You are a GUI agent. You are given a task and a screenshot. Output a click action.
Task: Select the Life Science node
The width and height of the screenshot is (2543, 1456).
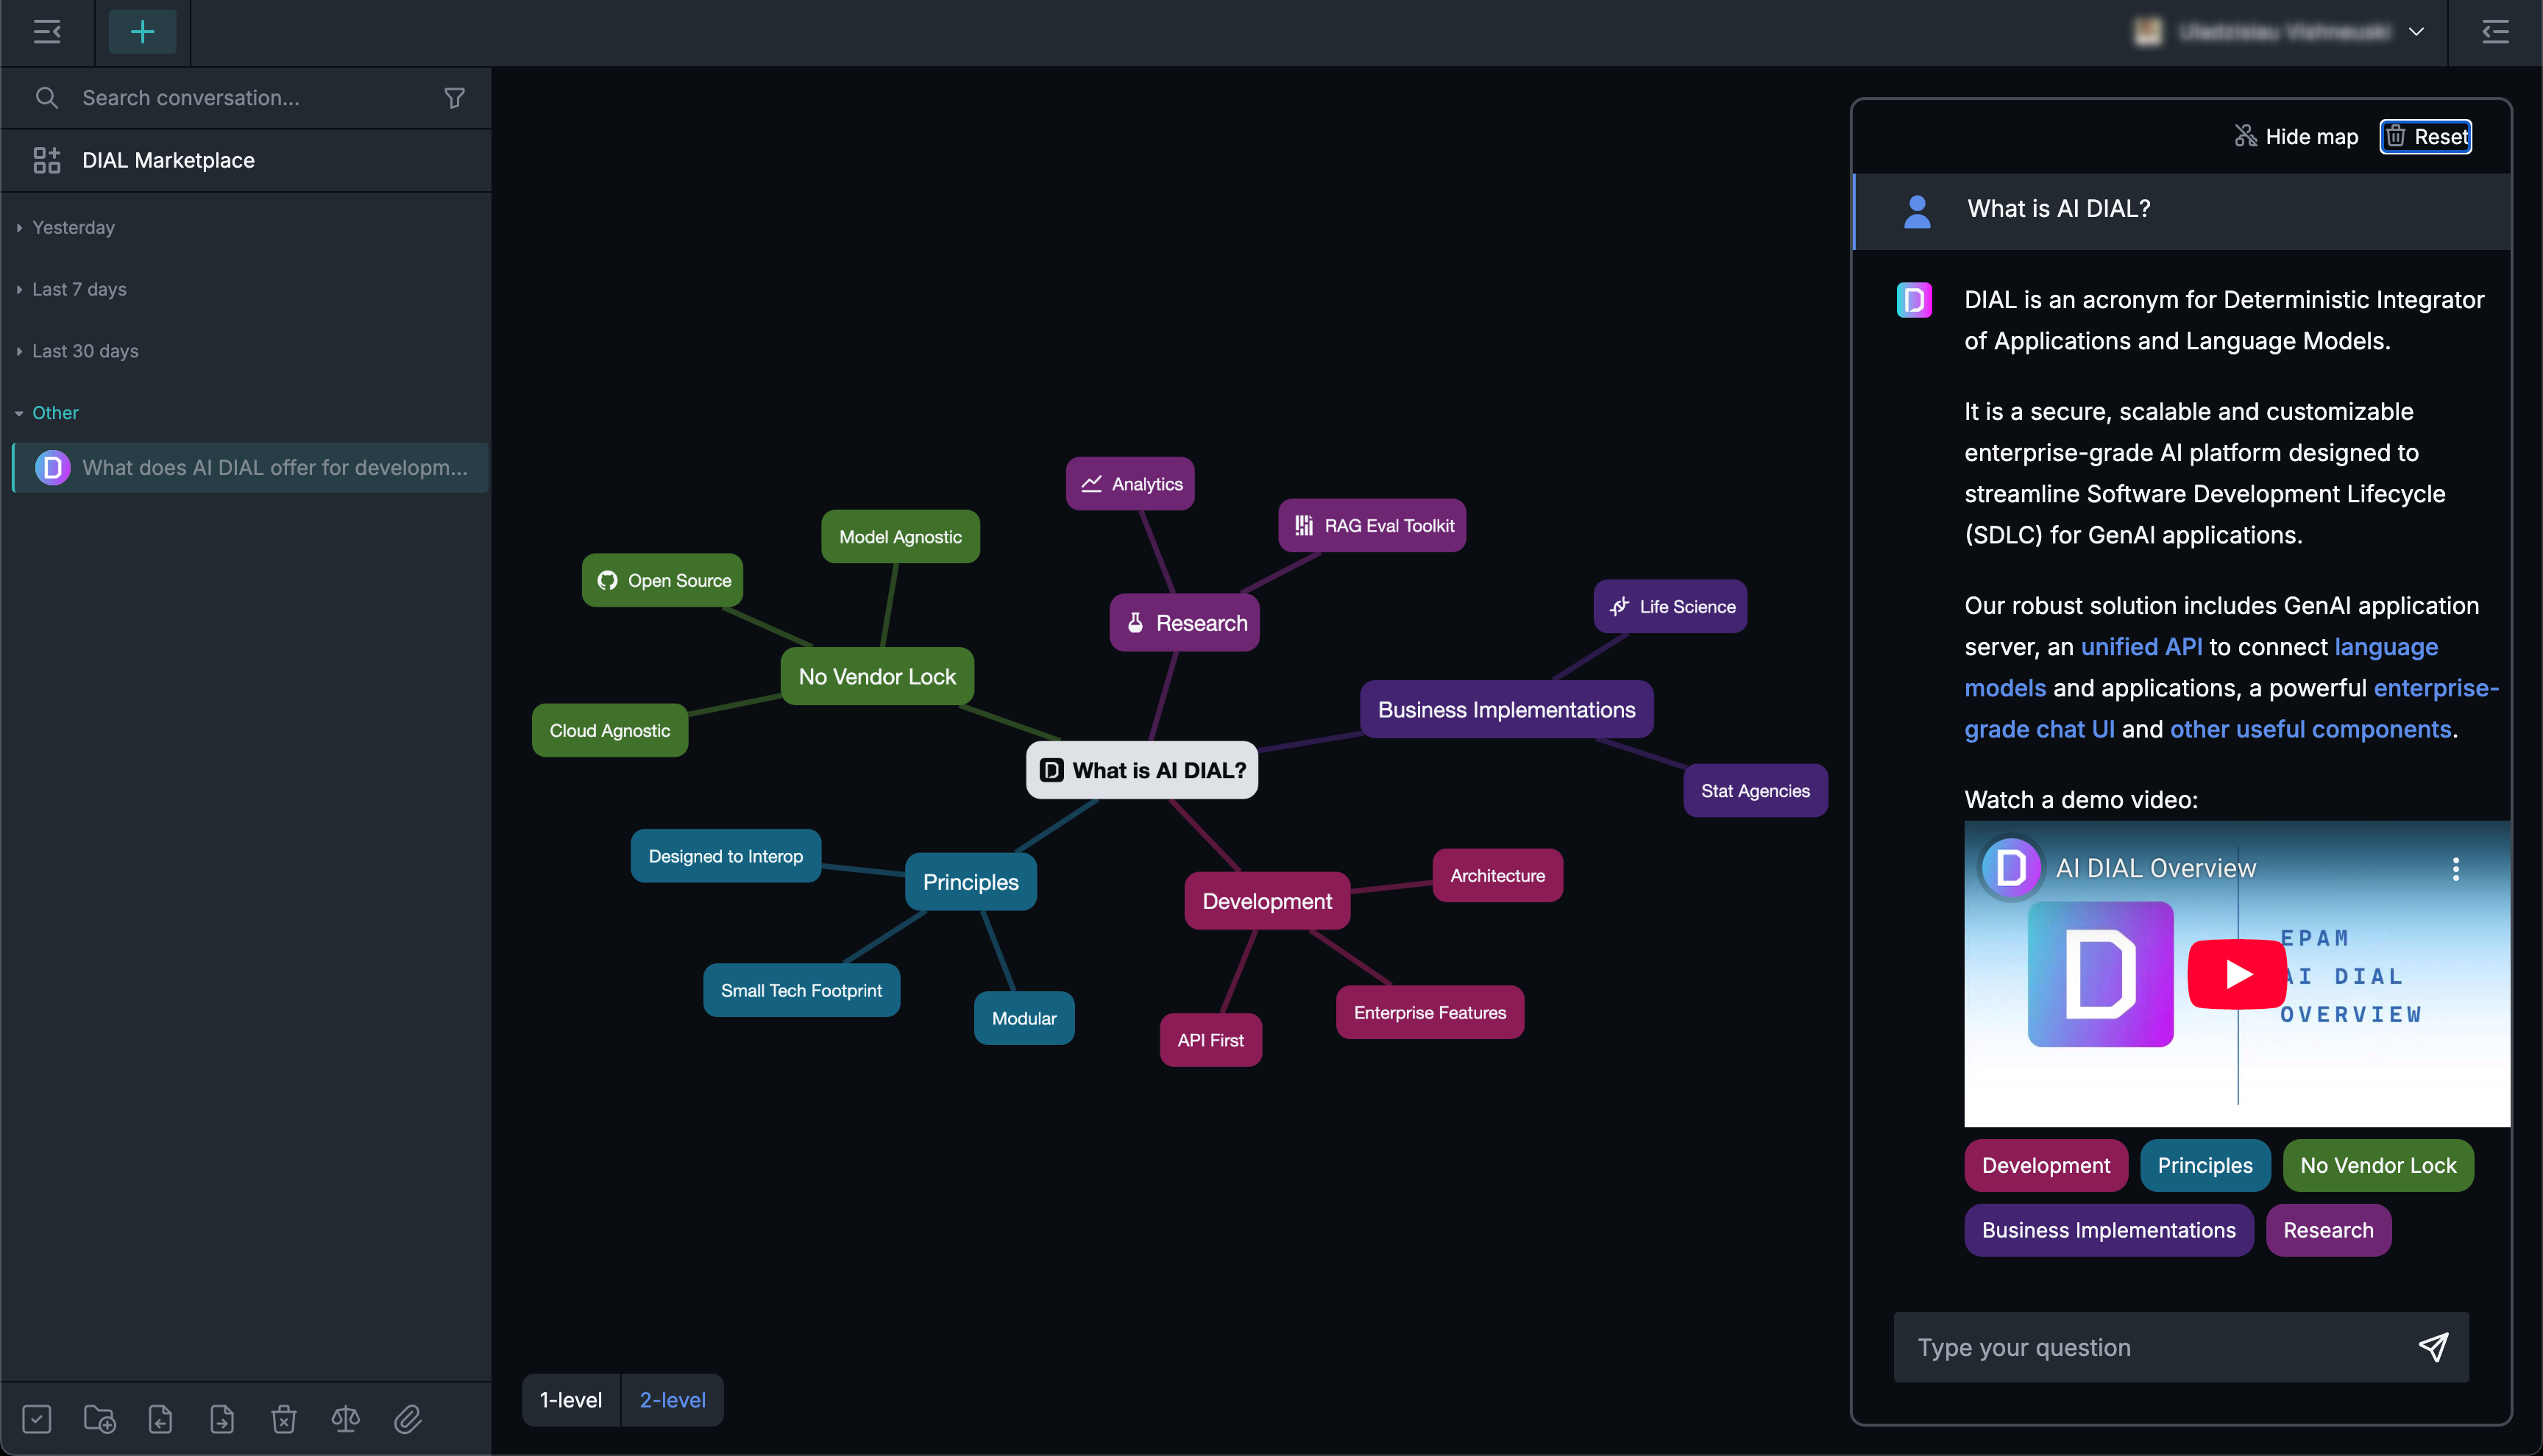1670,606
